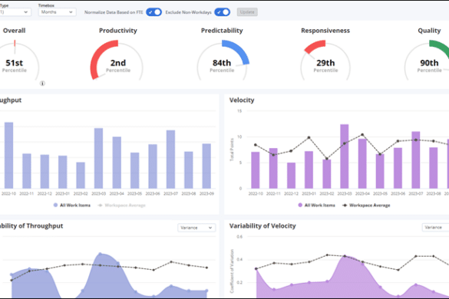The width and height of the screenshot is (449, 299).
Task: Toggle All Work Items legend in Throughput chart
Action: 72,205
